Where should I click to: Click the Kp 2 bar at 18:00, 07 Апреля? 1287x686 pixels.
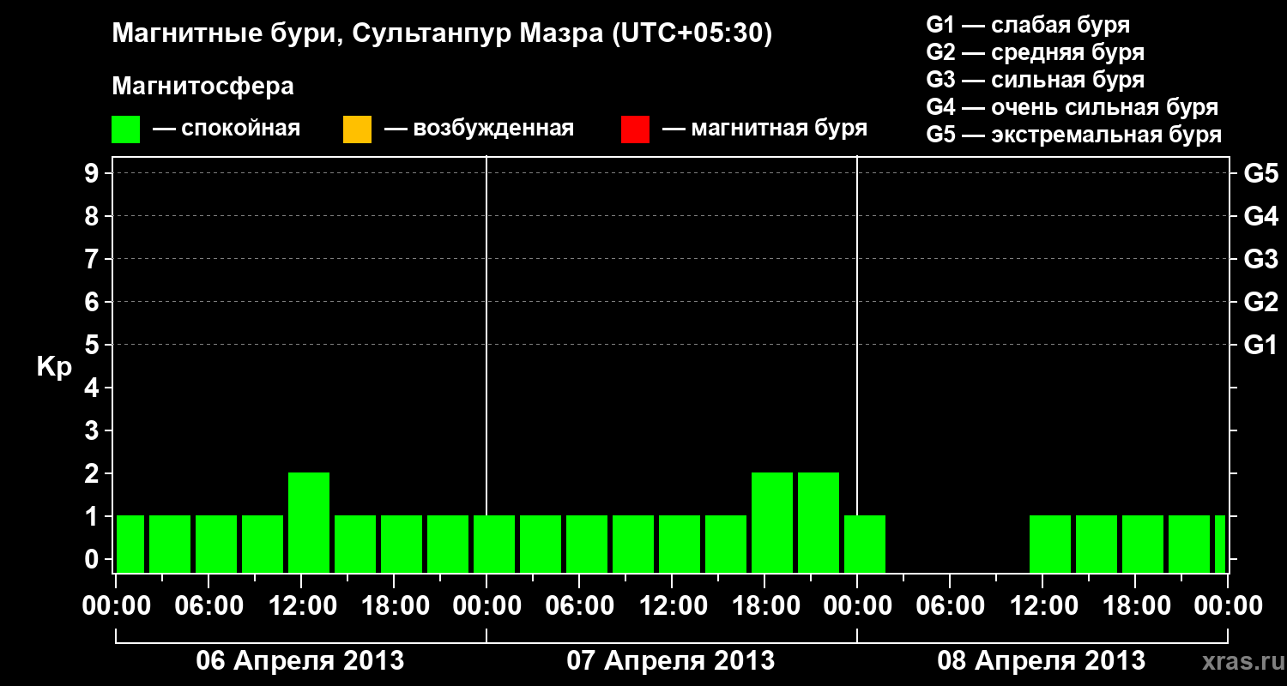point(772,522)
